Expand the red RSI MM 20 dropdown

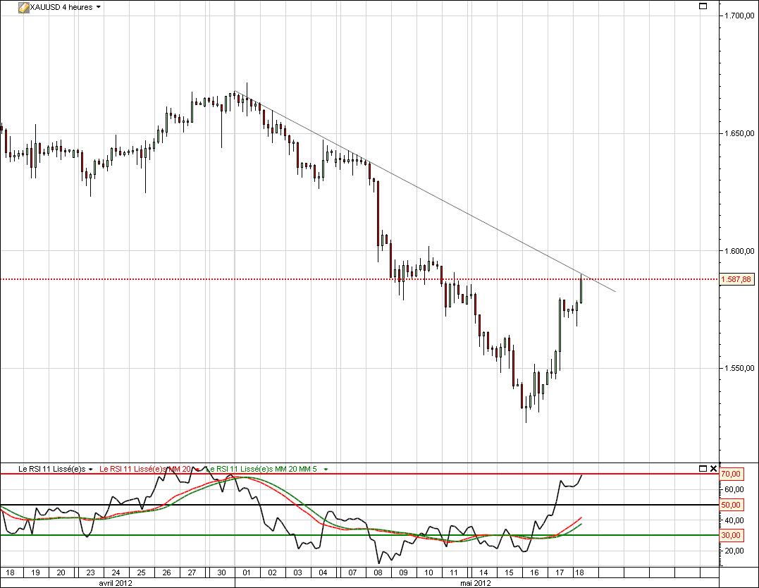pyautogui.click(x=198, y=469)
